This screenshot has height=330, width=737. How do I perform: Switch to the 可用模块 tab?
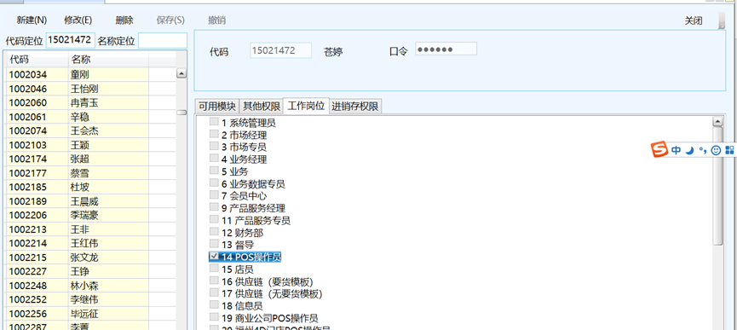[216, 107]
